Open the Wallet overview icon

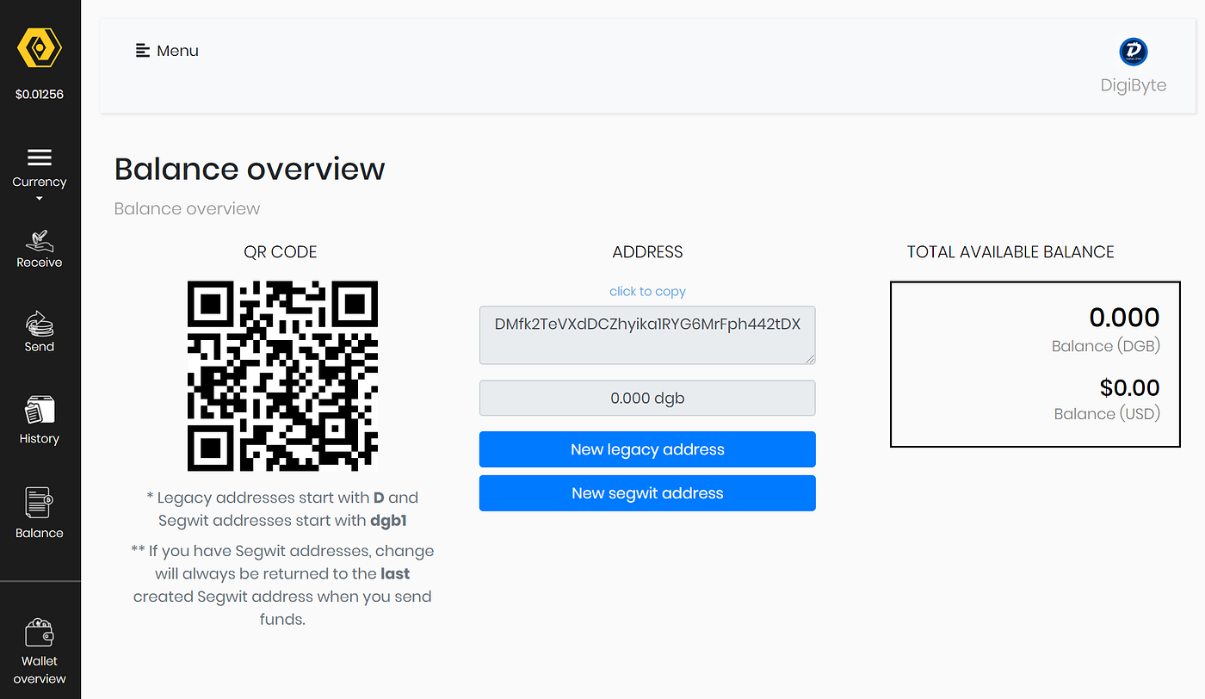coord(40,634)
